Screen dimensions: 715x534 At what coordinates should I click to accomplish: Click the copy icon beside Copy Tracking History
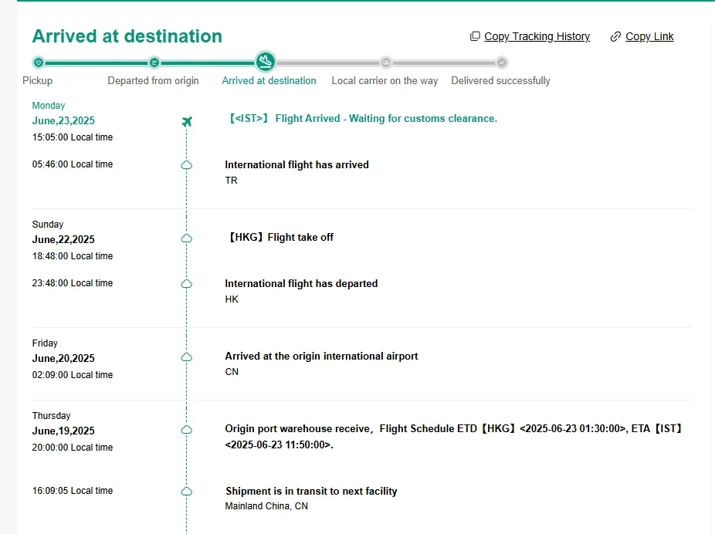coord(475,37)
